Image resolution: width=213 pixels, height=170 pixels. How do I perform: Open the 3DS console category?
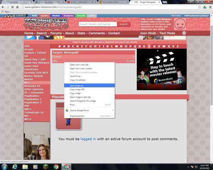click(x=27, y=46)
